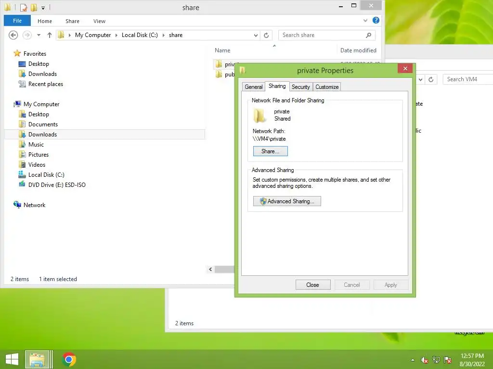Click the Close button in Properties dialog
Image resolution: width=493 pixels, height=369 pixels.
[x=312, y=285]
